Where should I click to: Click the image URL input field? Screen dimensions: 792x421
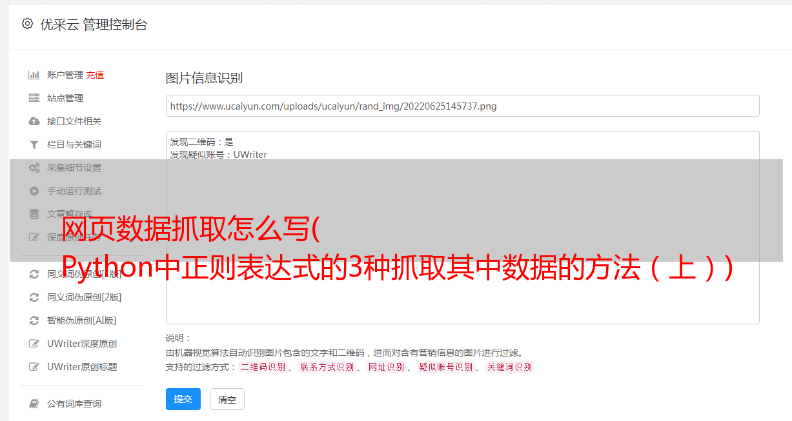[x=462, y=106]
